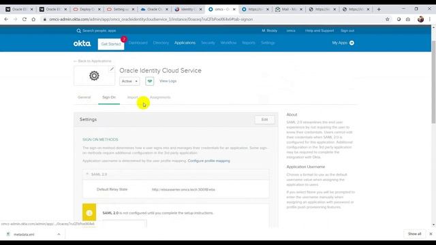Image resolution: width=436 pixels, height=245 pixels.
Task: Open Dashboard in Okta navigation
Action: (x=138, y=43)
